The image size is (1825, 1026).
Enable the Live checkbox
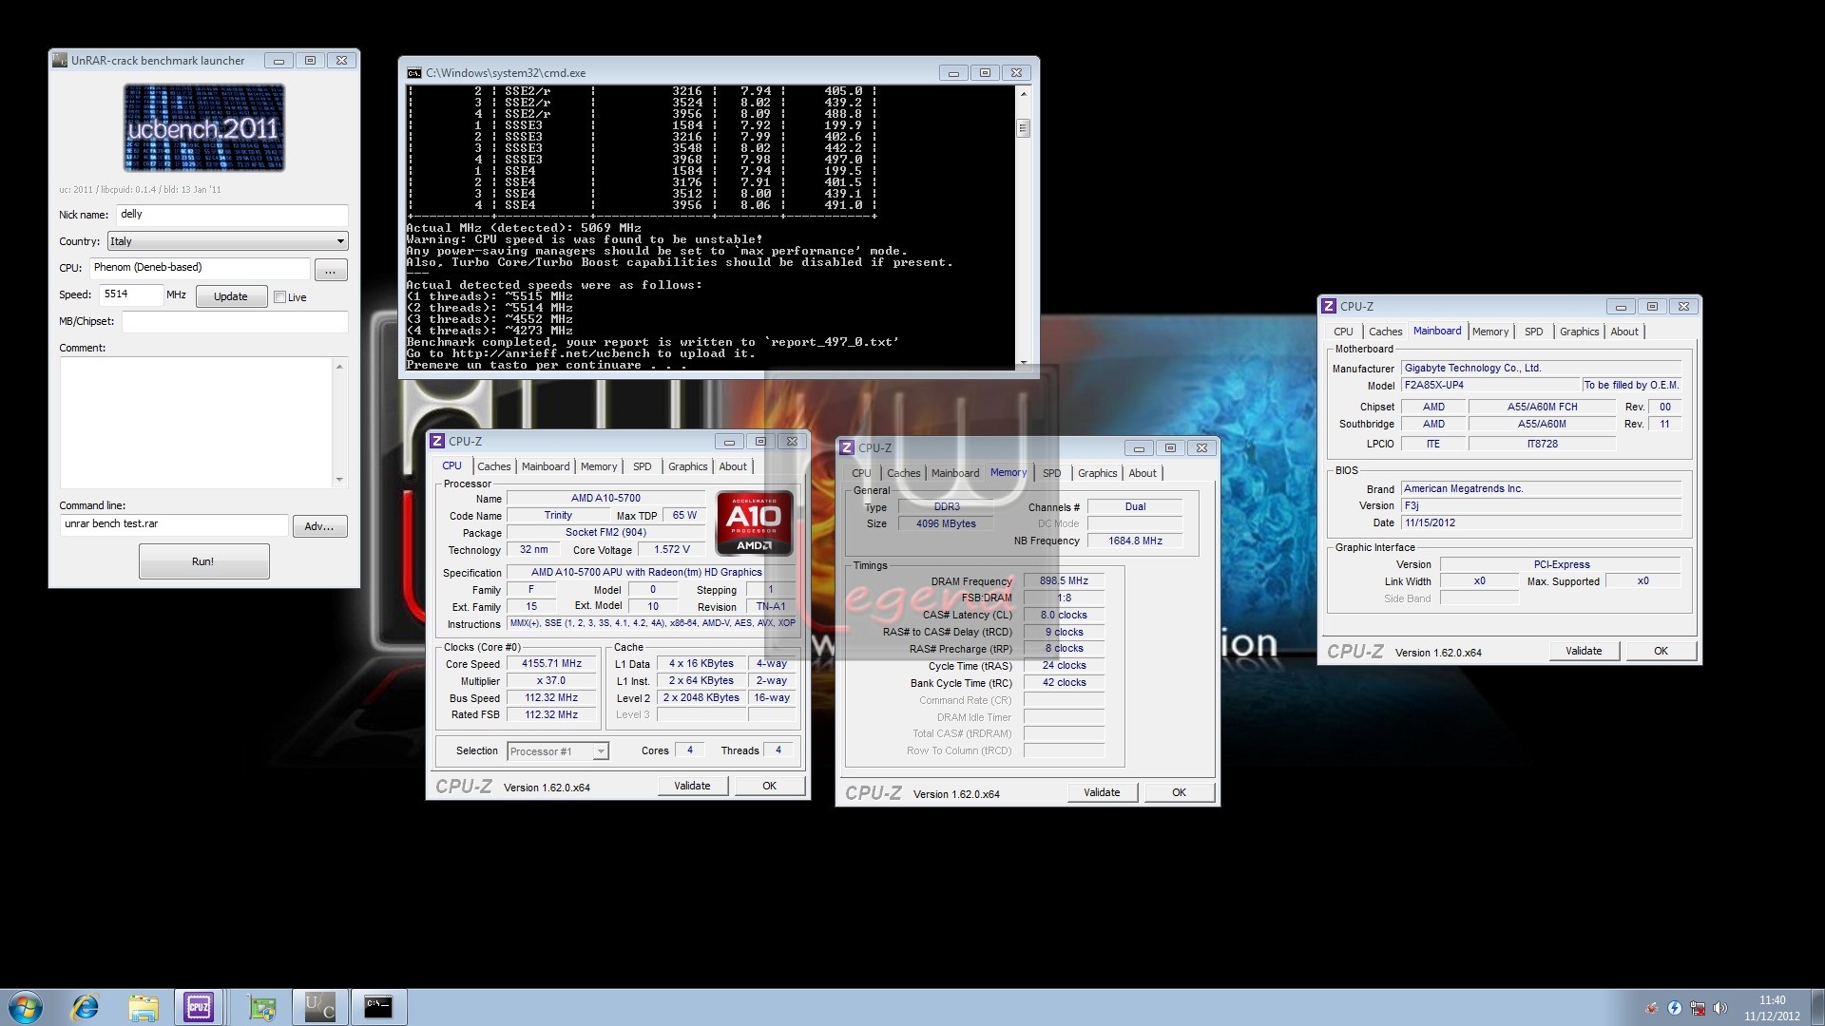(280, 297)
